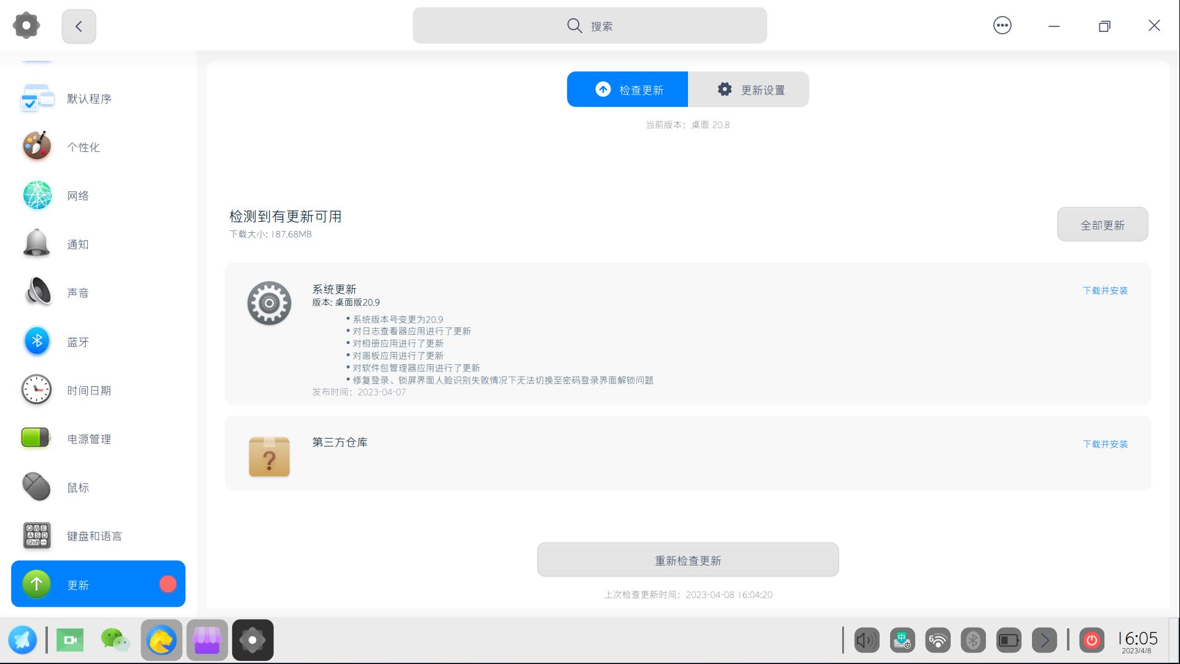Screen dimensions: 1180x664
Task: Click 下载并安装 for 第三方仓库
Action: pyautogui.click(x=1105, y=443)
